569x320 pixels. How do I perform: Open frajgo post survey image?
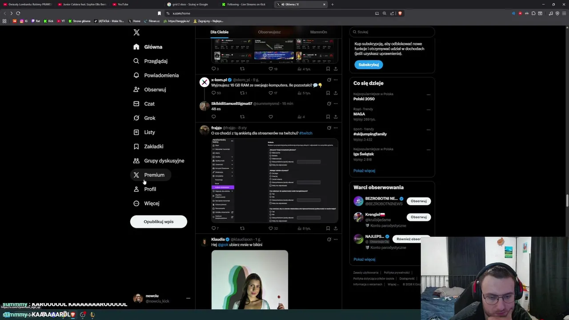coord(275,180)
